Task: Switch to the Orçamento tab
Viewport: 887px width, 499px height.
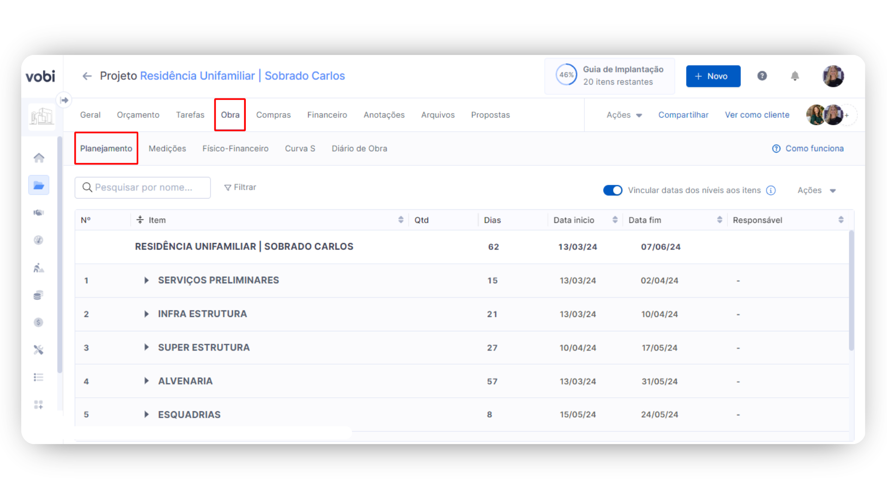Action: point(138,115)
